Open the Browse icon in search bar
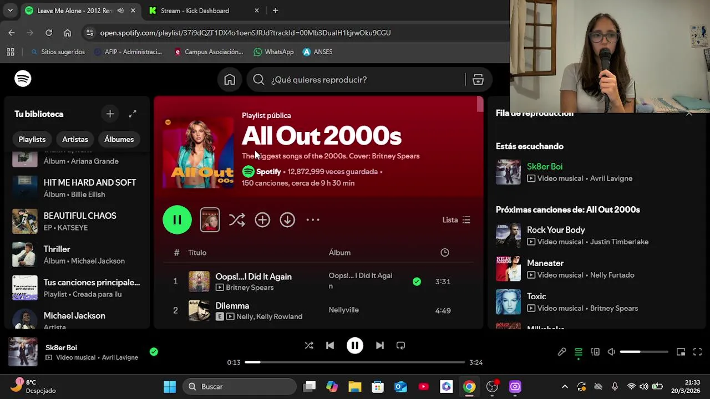 (478, 80)
